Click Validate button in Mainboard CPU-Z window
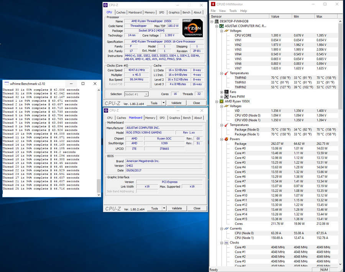345x272 pixels. [177, 208]
